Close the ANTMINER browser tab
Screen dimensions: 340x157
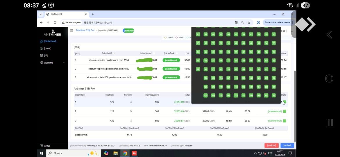click(86, 14)
